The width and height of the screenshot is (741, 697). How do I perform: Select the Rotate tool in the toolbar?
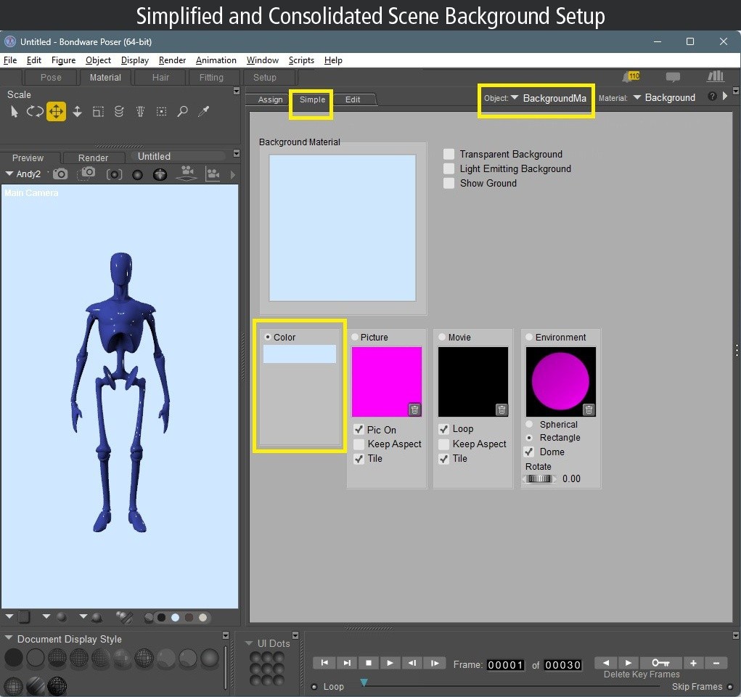point(35,111)
